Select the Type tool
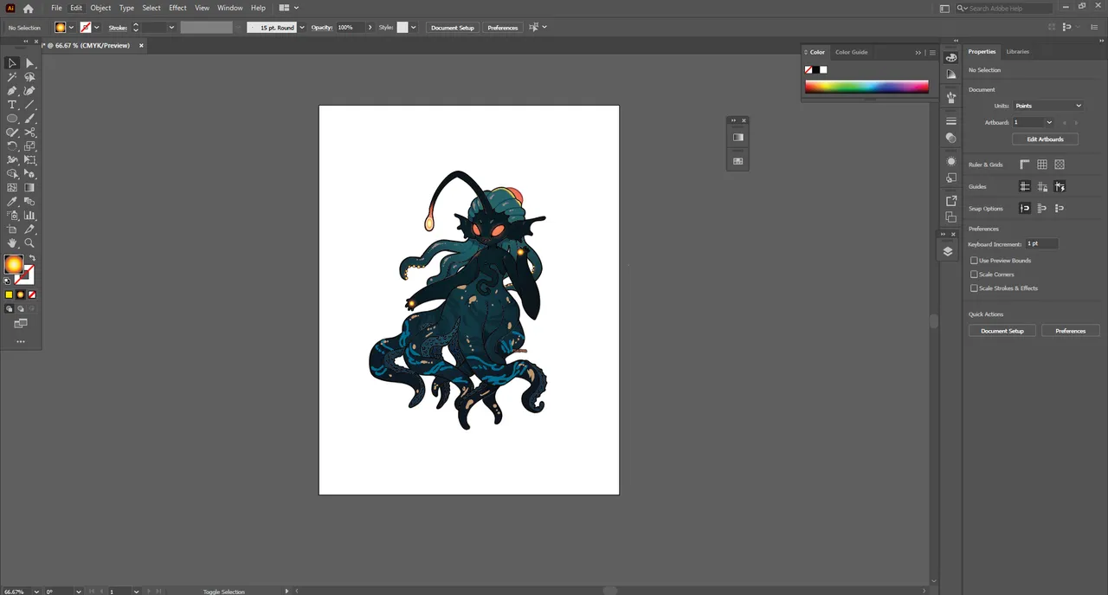The image size is (1108, 595). [x=12, y=105]
